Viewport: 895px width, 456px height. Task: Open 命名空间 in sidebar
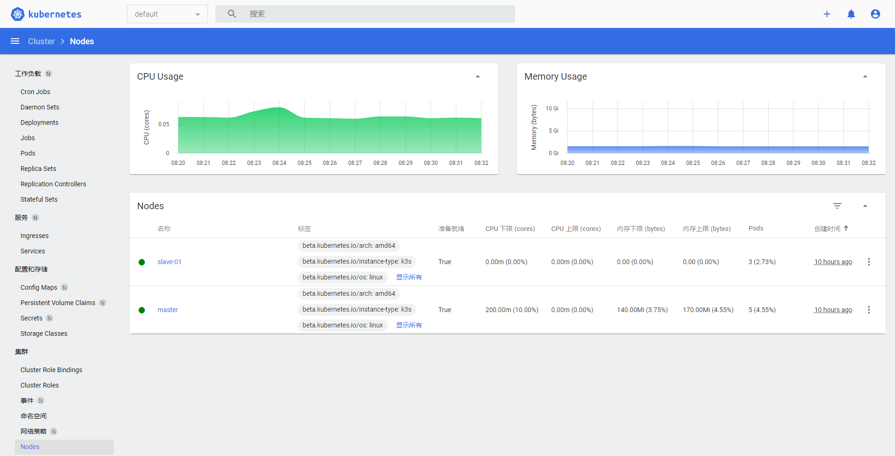pos(34,416)
